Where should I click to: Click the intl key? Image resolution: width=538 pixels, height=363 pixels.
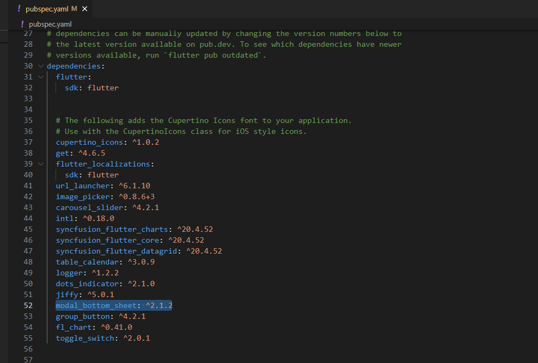[x=65, y=218]
